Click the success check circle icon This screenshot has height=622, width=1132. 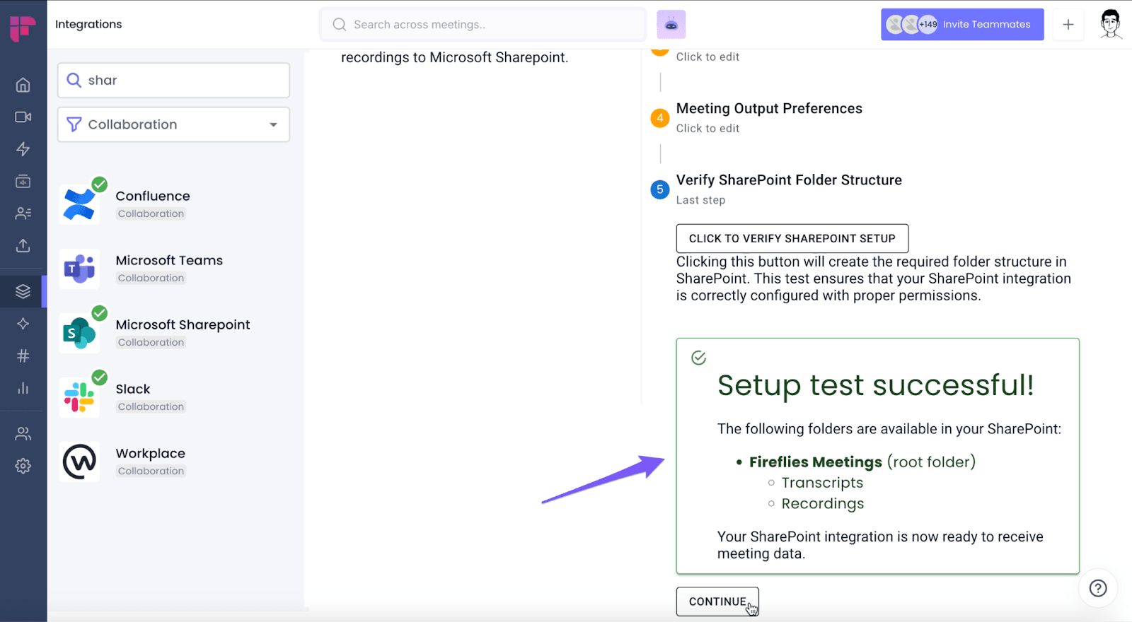click(698, 358)
